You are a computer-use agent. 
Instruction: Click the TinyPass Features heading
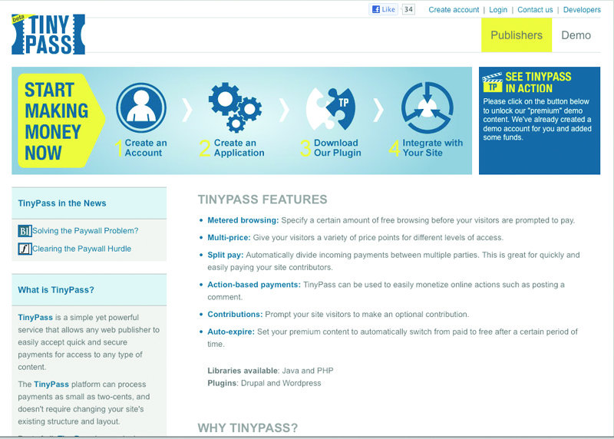tap(262, 200)
